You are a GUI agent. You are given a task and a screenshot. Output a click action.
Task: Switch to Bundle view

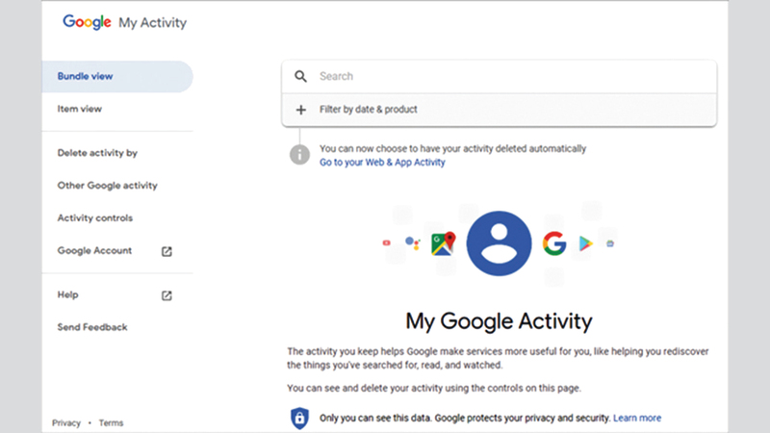point(80,77)
